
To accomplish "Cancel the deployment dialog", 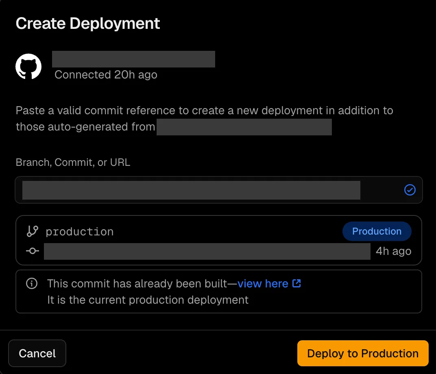I will [x=37, y=353].
